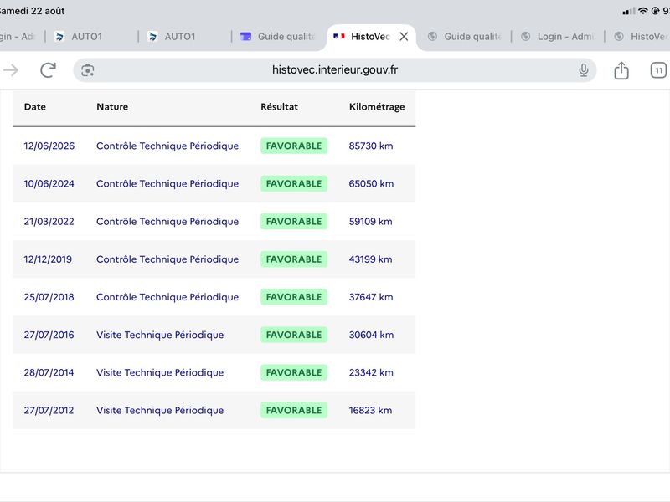Viewport: 670px width, 502px height.
Task: Select the 65050 km mileage value
Action: click(x=371, y=183)
